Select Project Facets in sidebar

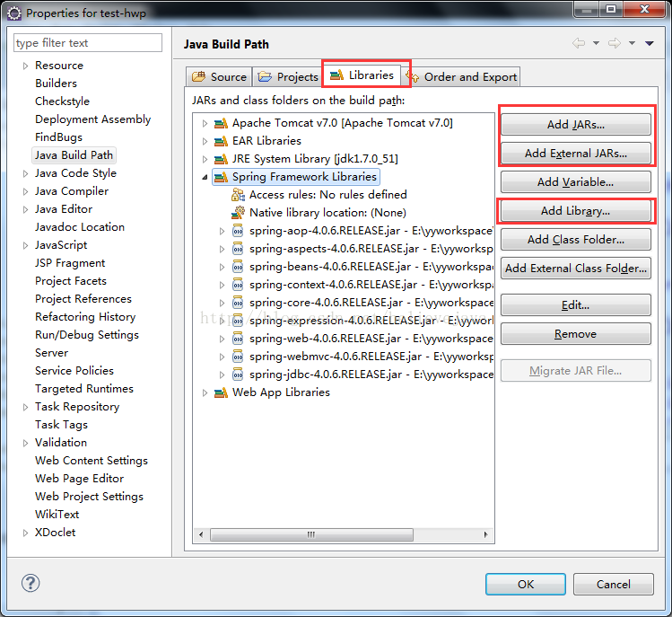pos(71,281)
